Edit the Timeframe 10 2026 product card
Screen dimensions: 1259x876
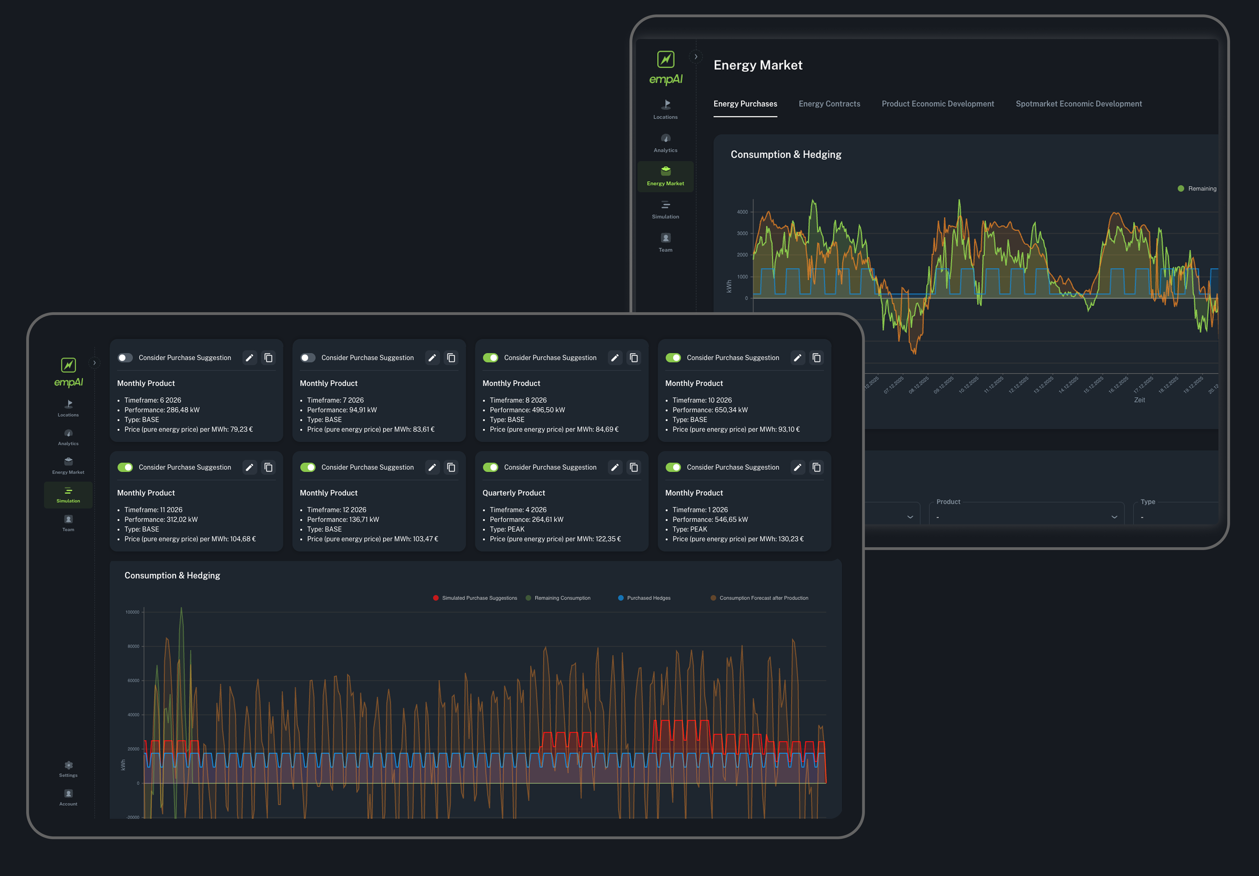(797, 358)
